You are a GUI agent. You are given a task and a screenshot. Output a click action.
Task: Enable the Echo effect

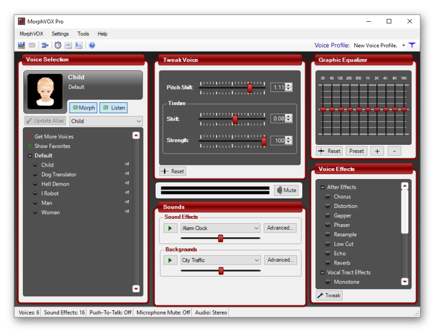(x=328, y=253)
